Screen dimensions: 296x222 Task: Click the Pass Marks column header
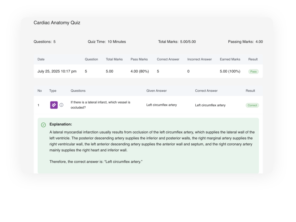139,59
